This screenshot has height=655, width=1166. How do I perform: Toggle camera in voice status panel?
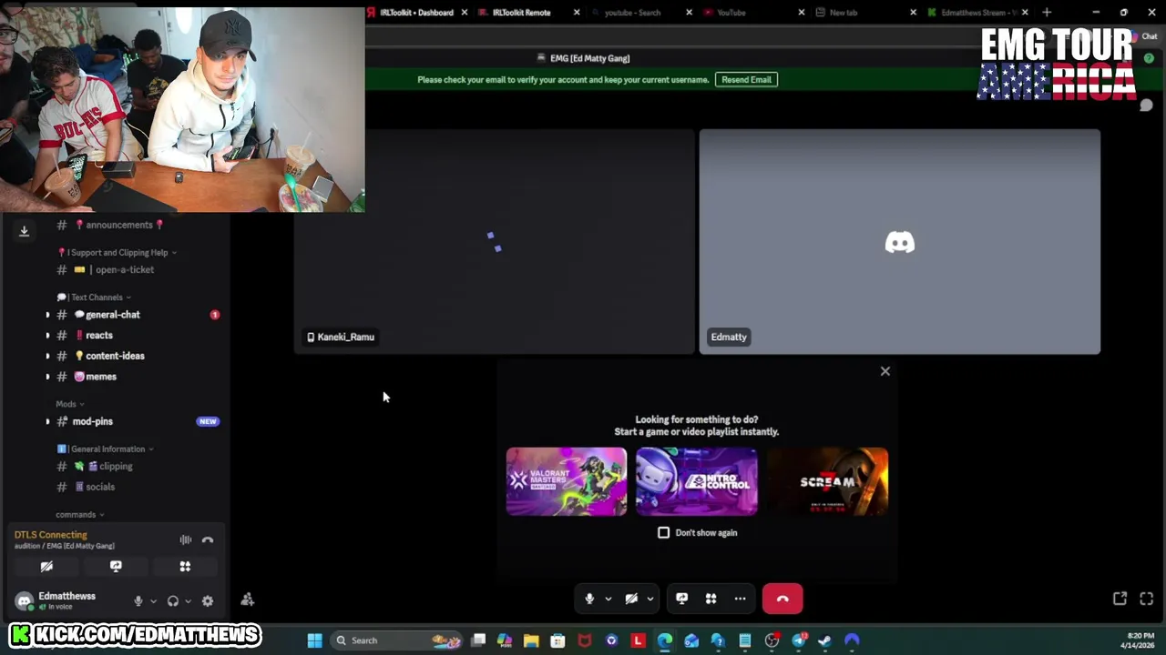46,567
